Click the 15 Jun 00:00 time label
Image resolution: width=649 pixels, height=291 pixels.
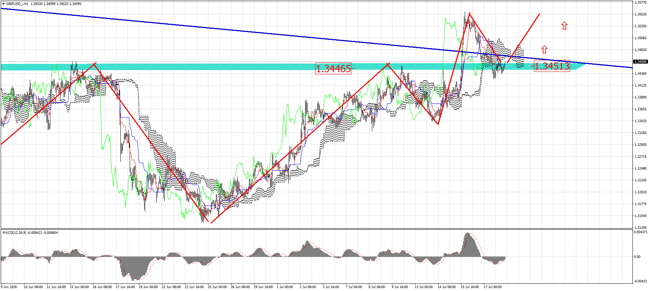pos(79,287)
